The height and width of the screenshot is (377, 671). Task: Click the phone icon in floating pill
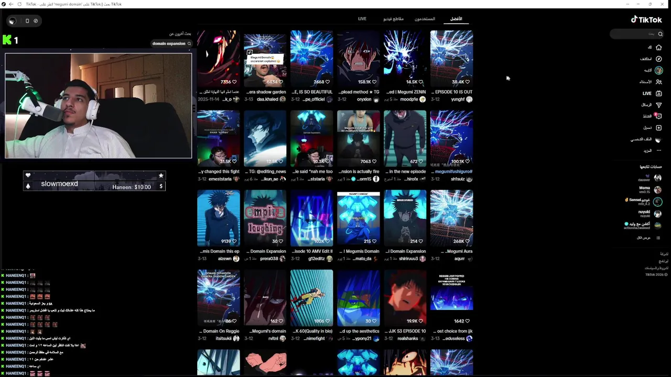27,21
